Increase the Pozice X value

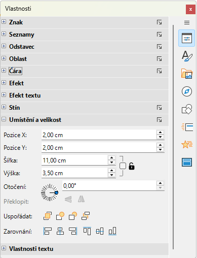click(x=160, y=133)
